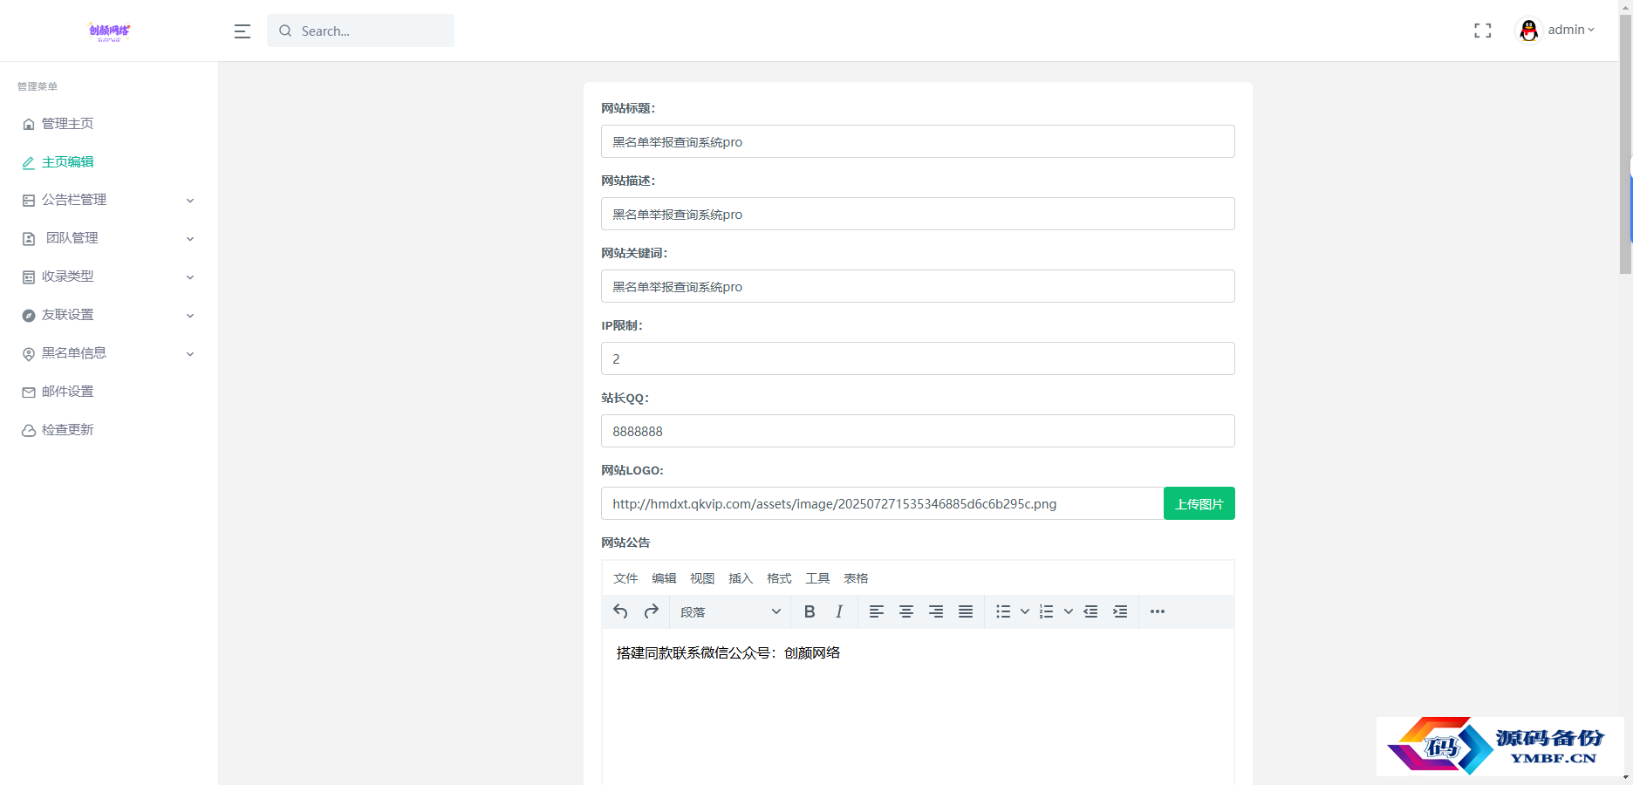Click the cloud icon beside 检查更新
The width and height of the screenshot is (1633, 785).
coord(29,431)
